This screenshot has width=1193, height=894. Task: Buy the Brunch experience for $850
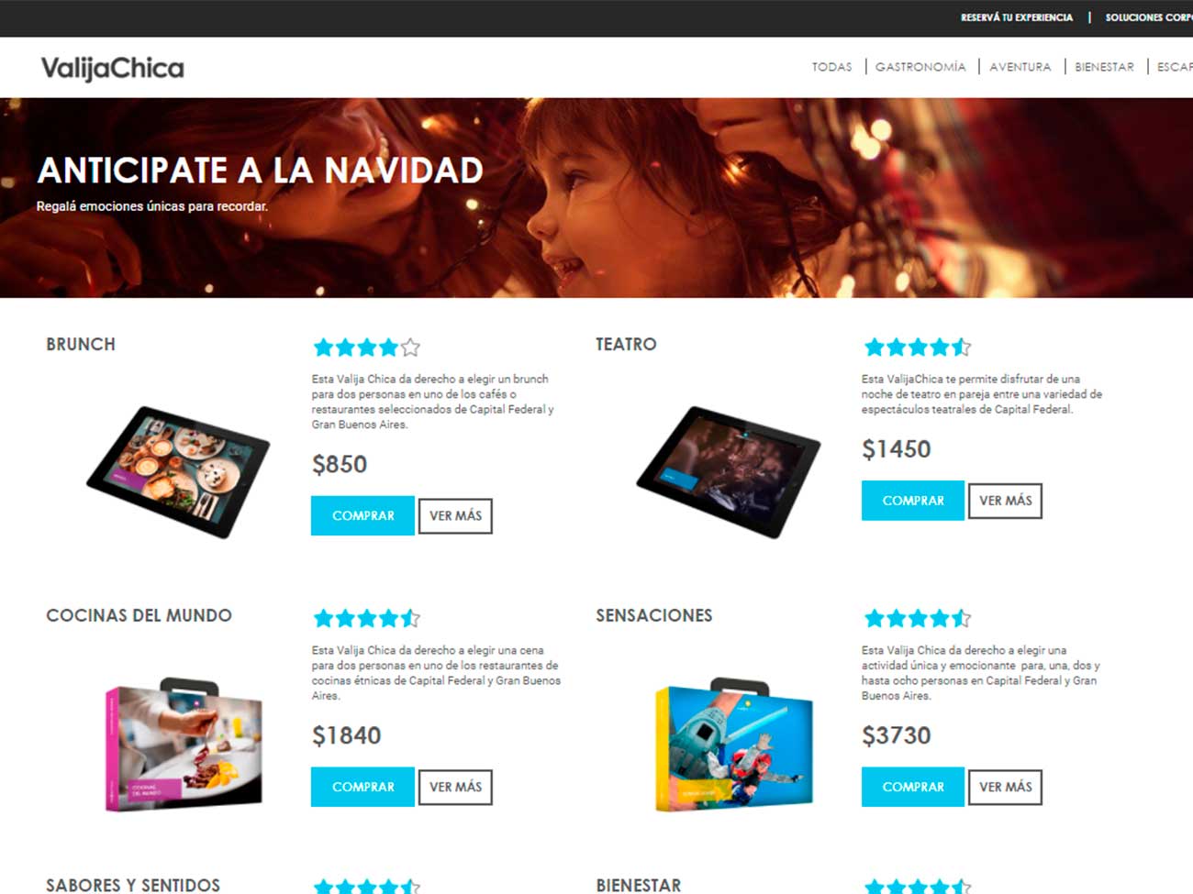coord(362,515)
